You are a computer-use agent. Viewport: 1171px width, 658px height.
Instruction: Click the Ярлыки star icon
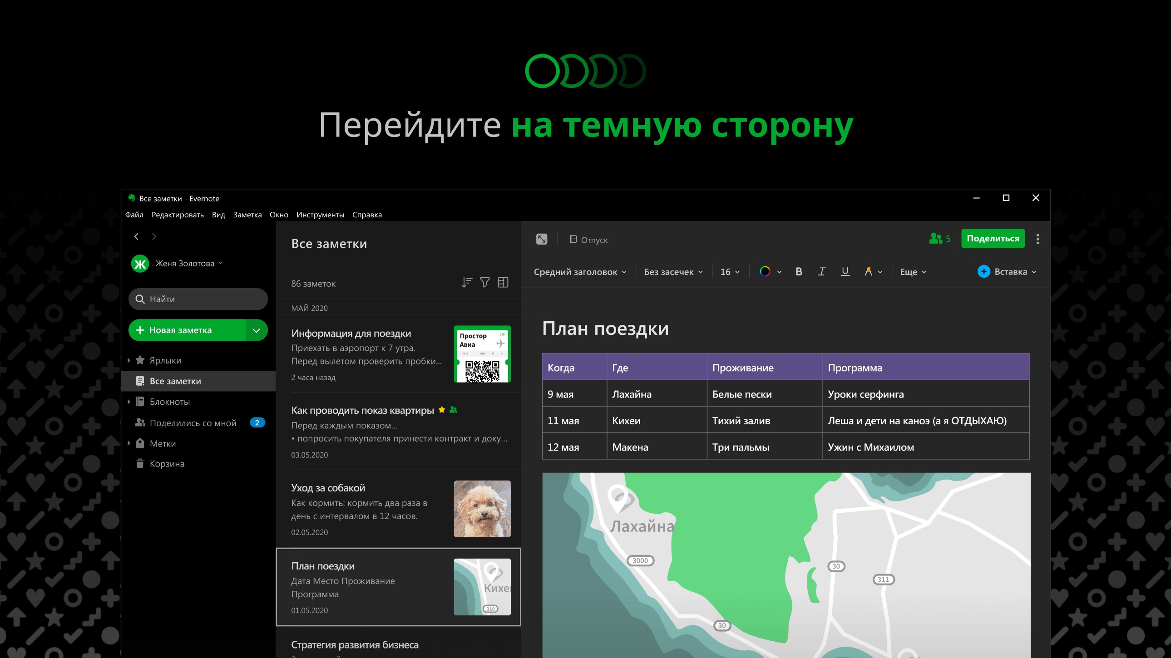coord(140,360)
